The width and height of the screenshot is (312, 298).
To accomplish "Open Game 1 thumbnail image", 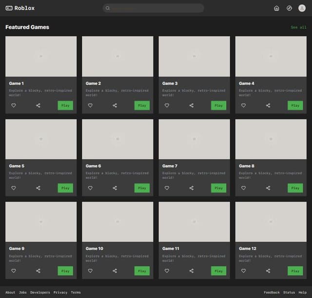I will click(x=41, y=57).
